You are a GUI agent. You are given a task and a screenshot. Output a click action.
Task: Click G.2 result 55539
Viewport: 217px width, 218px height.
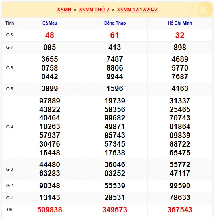tap(115, 185)
